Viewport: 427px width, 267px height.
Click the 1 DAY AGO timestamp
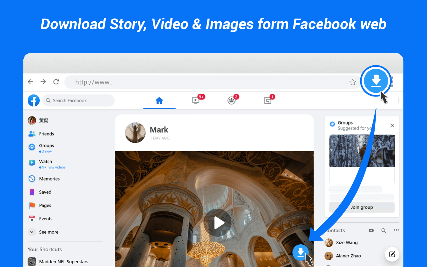click(x=160, y=138)
